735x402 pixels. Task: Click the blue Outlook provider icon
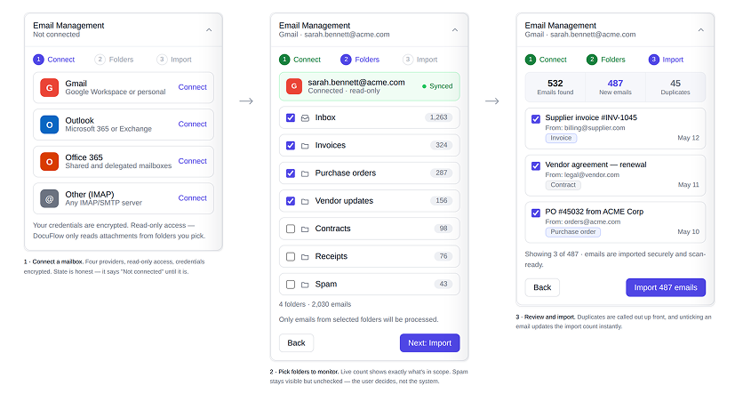click(x=49, y=125)
